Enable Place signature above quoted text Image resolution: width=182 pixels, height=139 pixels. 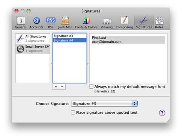[73, 113]
